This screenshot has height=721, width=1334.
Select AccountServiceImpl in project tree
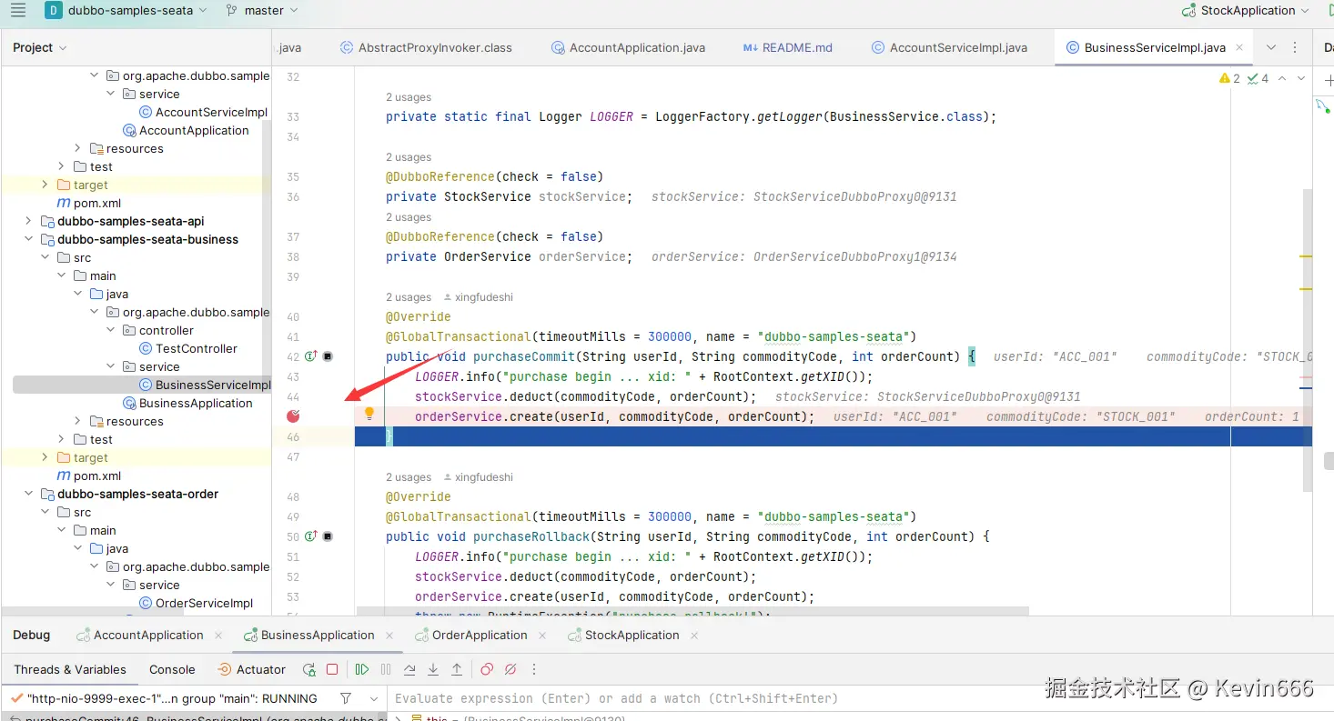[203, 112]
